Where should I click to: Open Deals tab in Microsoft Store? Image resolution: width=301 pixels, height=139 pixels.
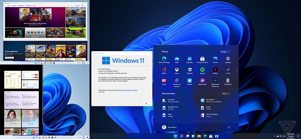coord(34,6)
